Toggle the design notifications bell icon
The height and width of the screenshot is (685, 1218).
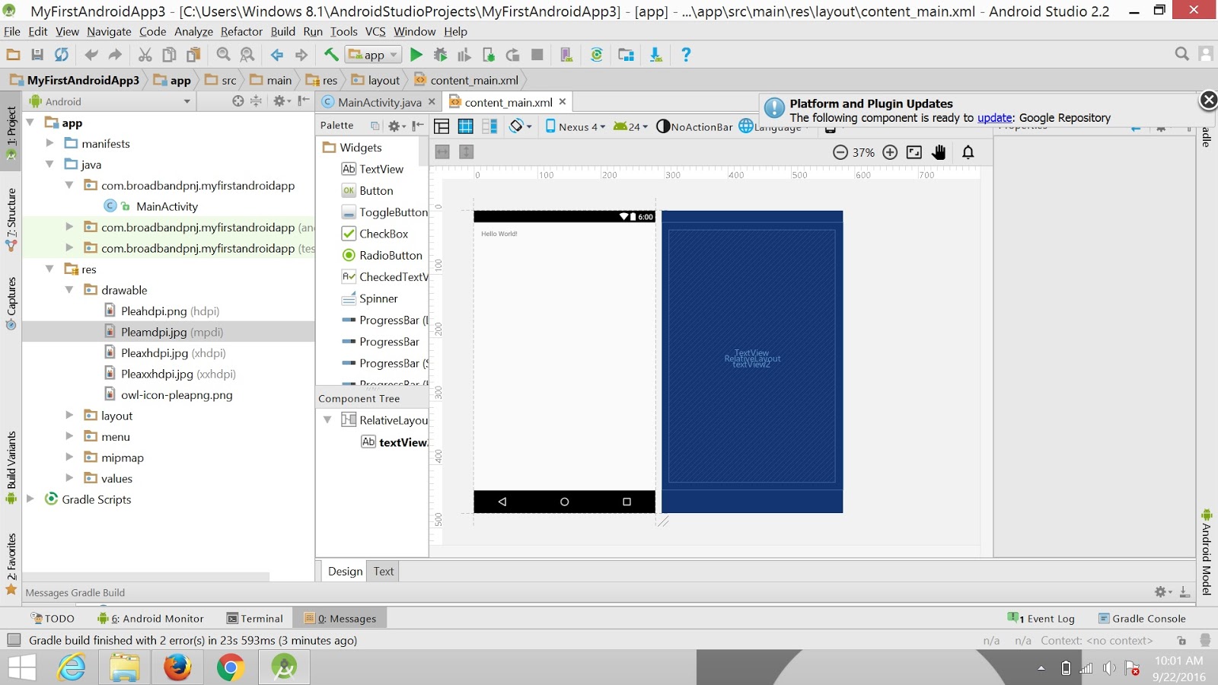pos(968,152)
